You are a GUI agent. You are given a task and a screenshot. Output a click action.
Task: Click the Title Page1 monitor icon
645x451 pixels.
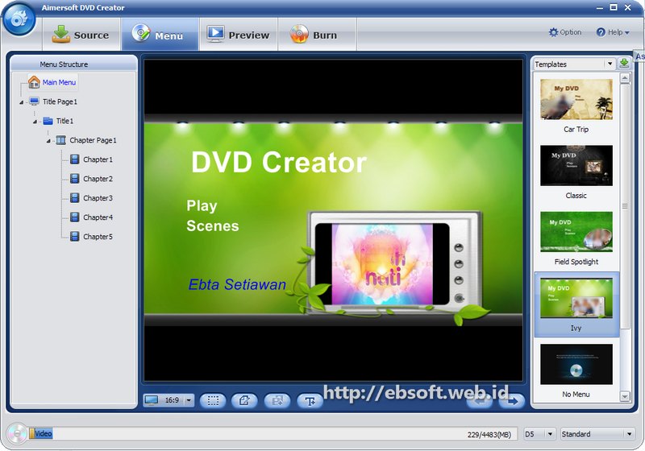34,101
